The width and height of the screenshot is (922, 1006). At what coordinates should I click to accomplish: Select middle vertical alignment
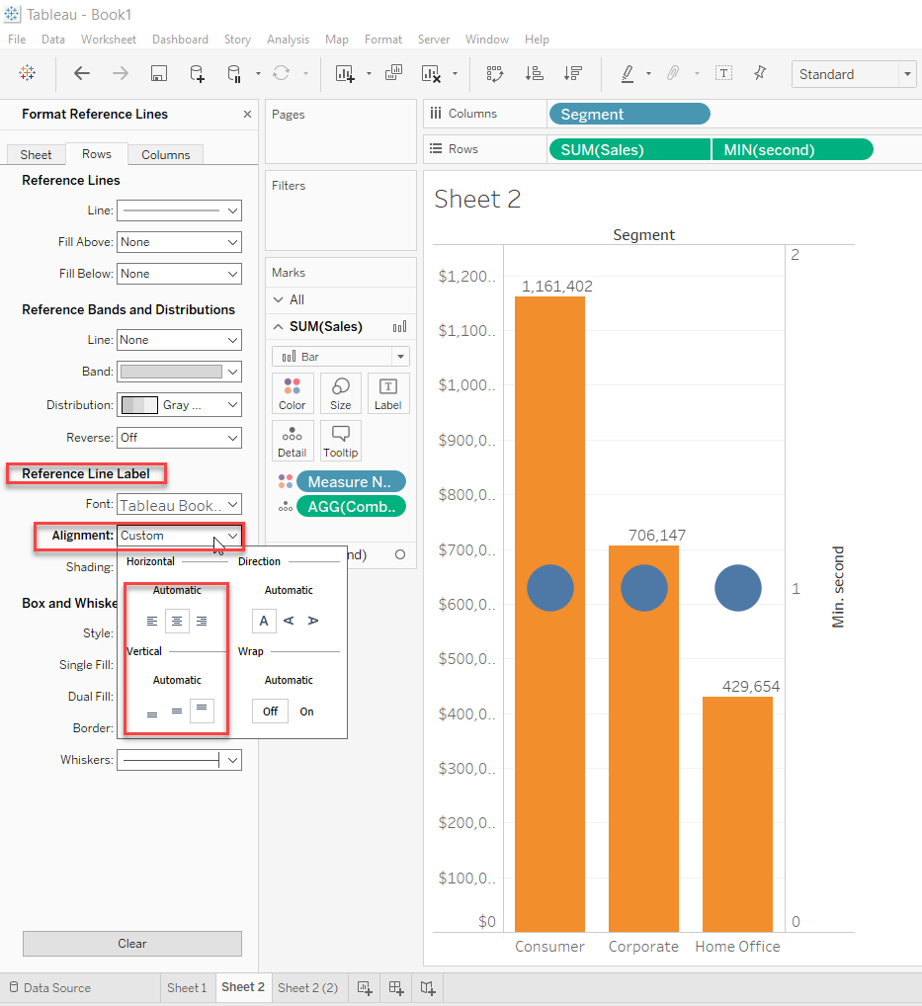177,712
